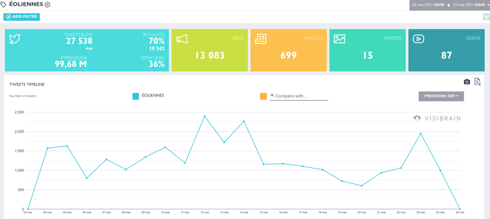The image size is (490, 219).
Task: Click the Twitter bird icon
Action: [14, 39]
